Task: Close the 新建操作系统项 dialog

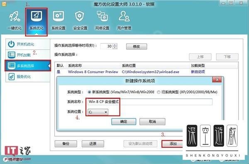Action: (217, 80)
